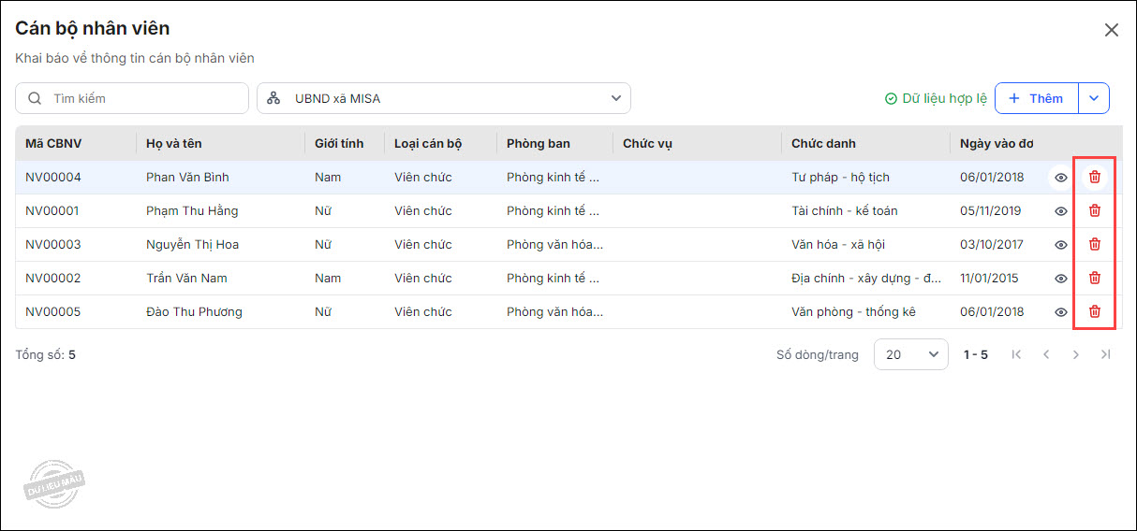Click the Mã CBNV column header
This screenshot has height=531, width=1137.
(x=54, y=144)
